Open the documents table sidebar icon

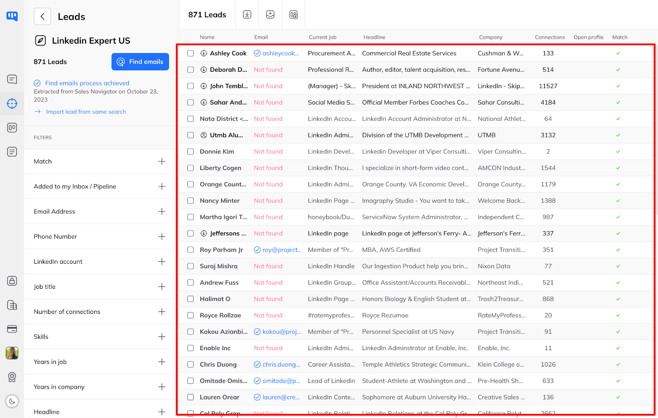pyautogui.click(x=12, y=305)
